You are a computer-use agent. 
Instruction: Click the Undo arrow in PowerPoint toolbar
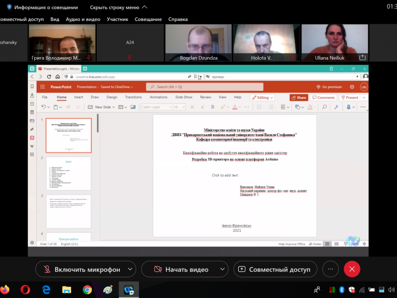(44, 107)
